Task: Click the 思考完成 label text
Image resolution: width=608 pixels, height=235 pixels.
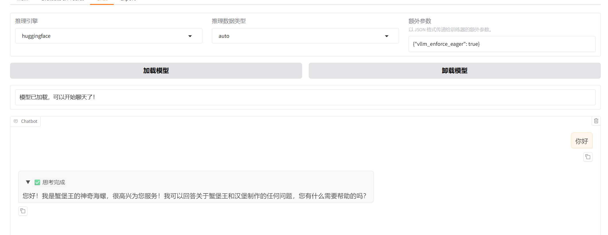Action: (x=54, y=182)
